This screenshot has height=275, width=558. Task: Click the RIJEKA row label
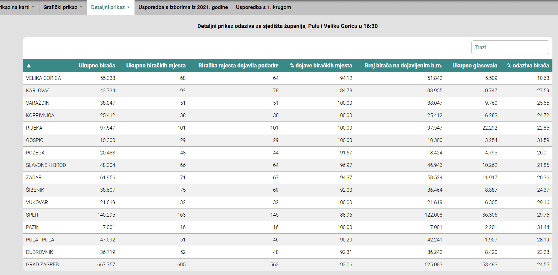coord(34,128)
